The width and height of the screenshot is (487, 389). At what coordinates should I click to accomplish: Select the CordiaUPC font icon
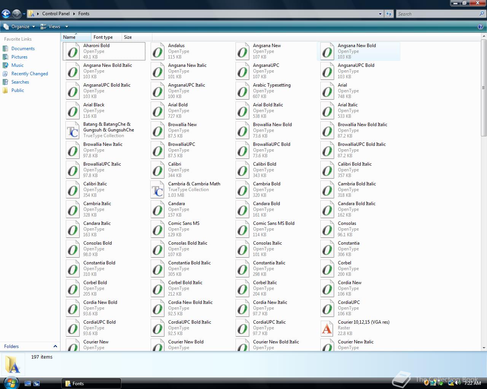[327, 308]
